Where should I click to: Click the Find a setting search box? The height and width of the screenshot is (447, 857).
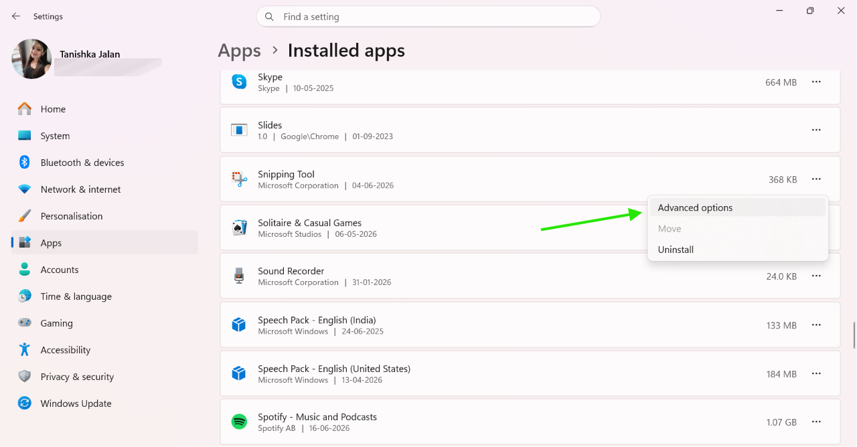pyautogui.click(x=428, y=17)
